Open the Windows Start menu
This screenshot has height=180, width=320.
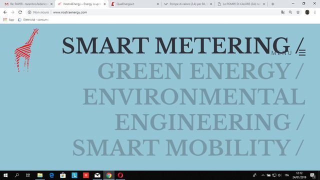(5, 175)
